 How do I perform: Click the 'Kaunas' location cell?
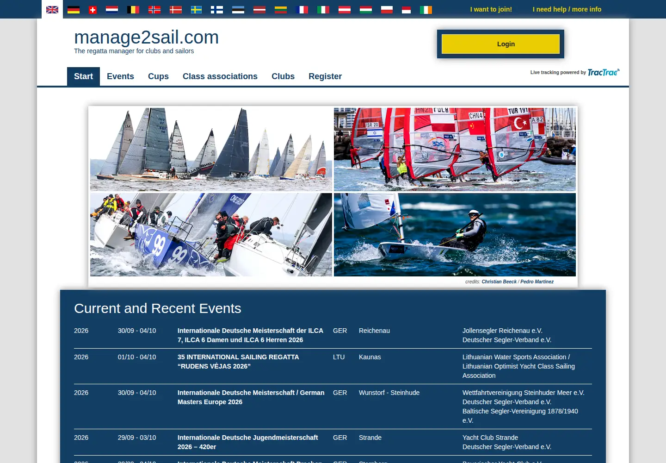[x=370, y=357]
